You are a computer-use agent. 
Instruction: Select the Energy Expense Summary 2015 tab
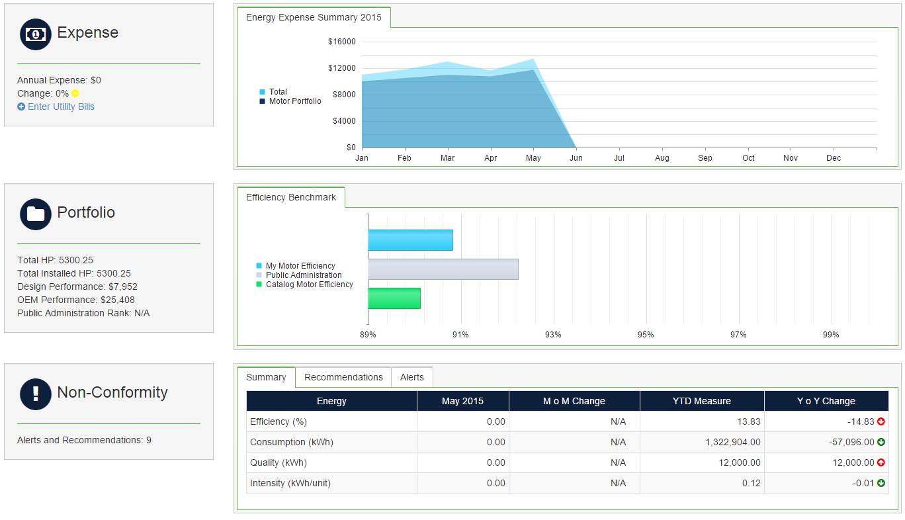314,18
